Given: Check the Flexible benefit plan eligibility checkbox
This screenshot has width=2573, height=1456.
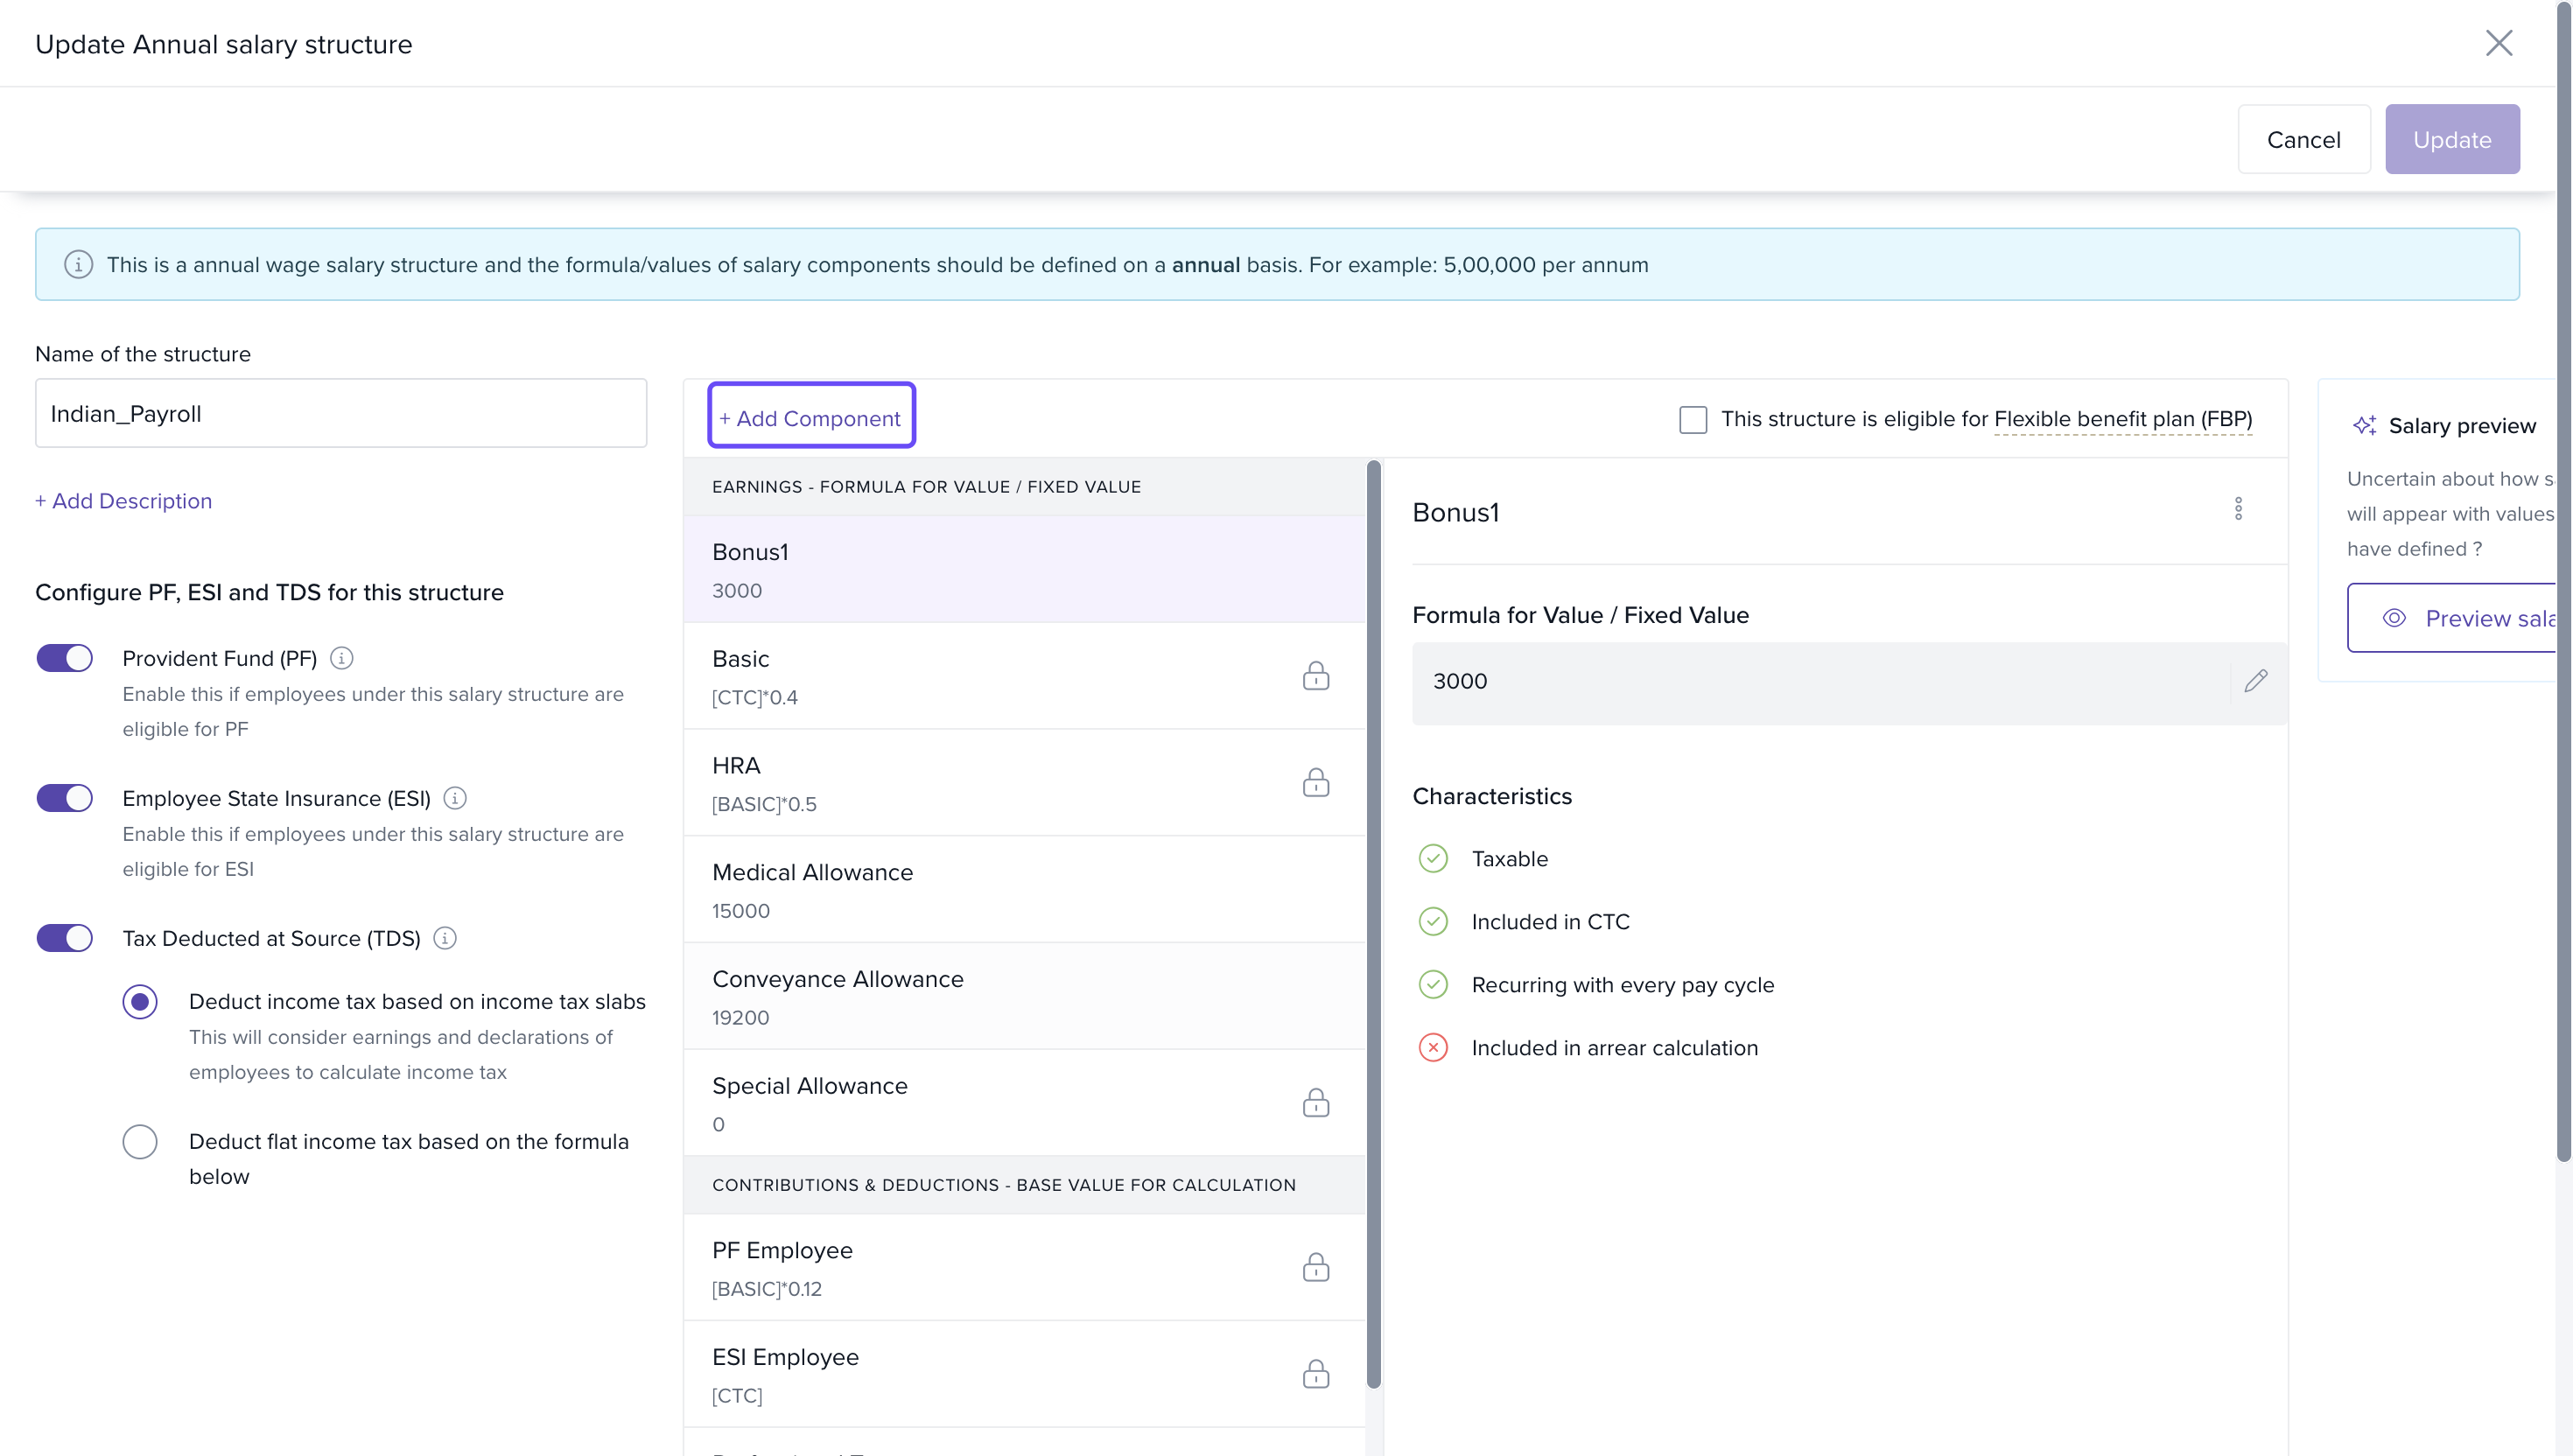Looking at the screenshot, I should [x=1692, y=419].
